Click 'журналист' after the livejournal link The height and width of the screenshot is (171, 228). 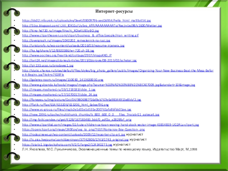[x=138, y=140]
